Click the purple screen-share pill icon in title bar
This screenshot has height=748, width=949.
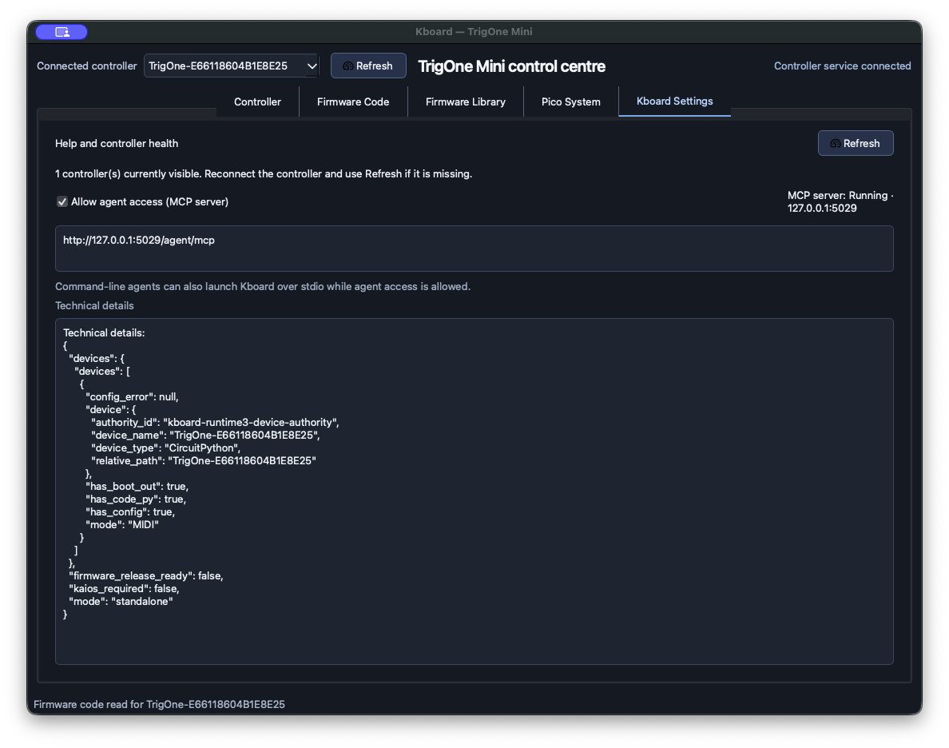click(62, 31)
